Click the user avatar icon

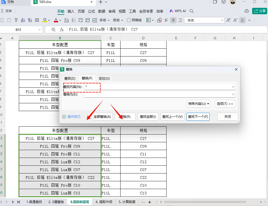pyautogui.click(x=233, y=2)
